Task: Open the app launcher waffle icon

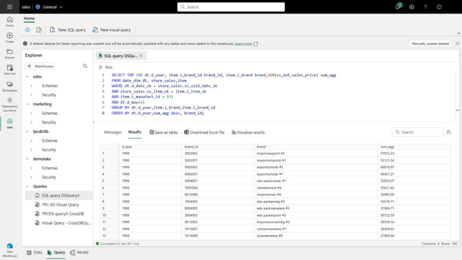Action: pyautogui.click(x=10, y=7)
